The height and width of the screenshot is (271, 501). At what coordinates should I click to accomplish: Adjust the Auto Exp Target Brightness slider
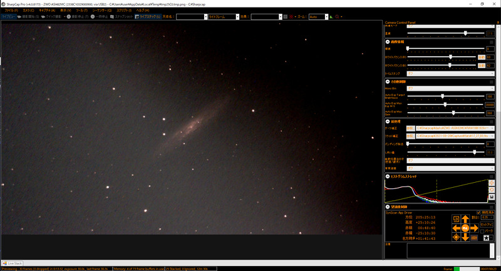446,96
